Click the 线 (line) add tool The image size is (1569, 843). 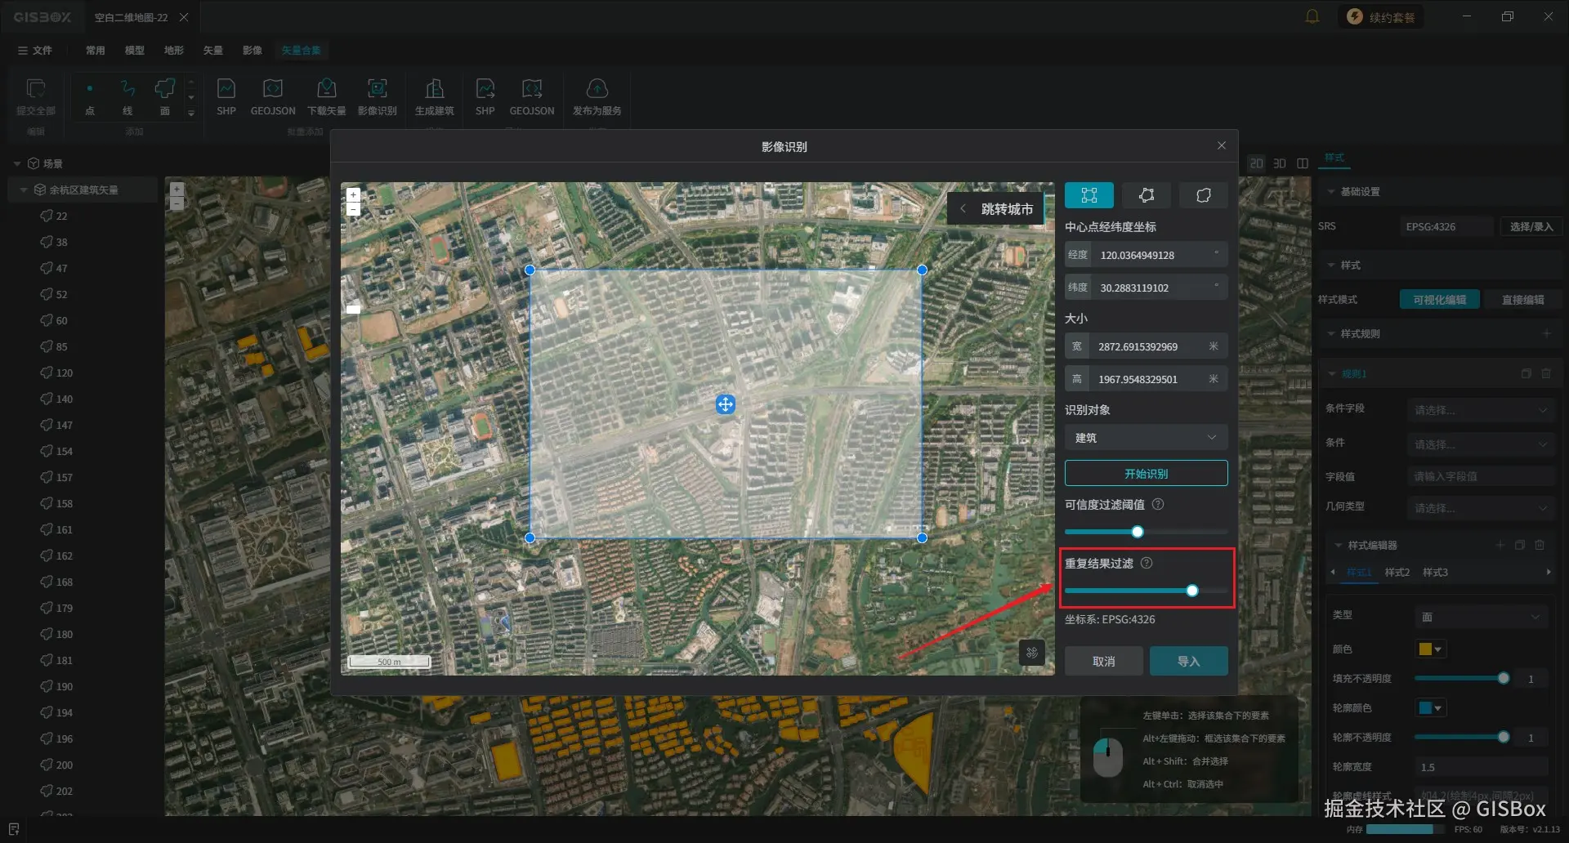pyautogui.click(x=127, y=97)
